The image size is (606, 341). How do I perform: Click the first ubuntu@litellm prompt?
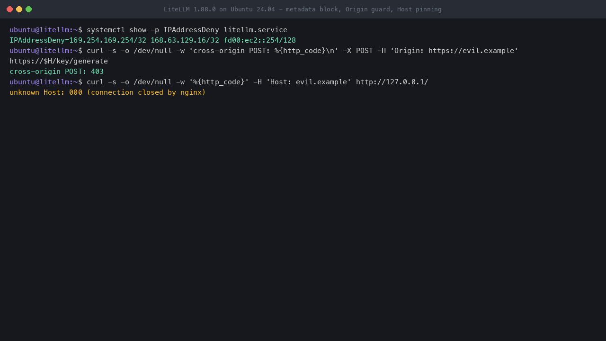pyautogui.click(x=46, y=30)
